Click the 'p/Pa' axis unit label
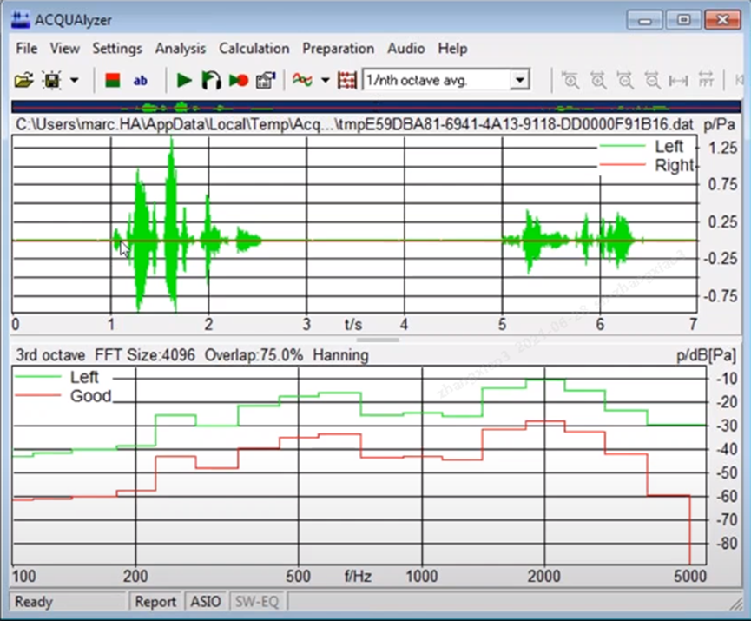The height and width of the screenshot is (621, 751). coord(719,124)
